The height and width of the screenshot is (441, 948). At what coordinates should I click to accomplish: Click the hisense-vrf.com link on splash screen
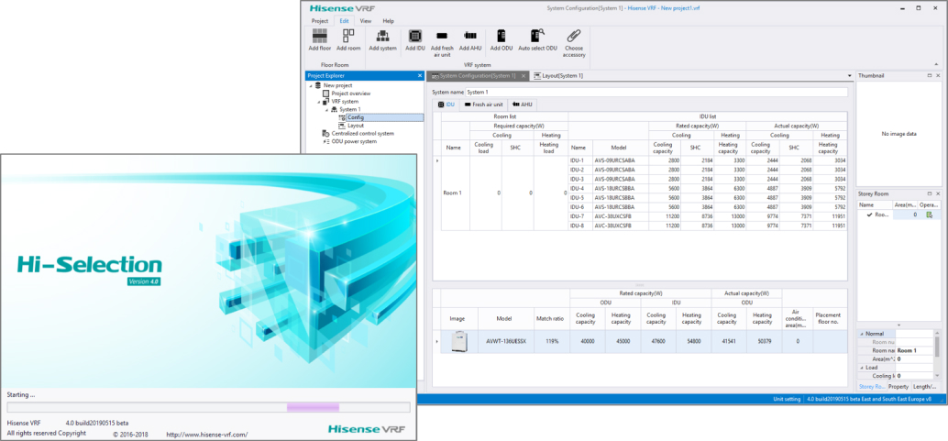click(207, 435)
